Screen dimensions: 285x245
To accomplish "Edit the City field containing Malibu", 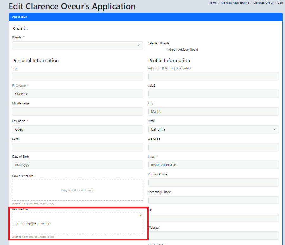I will (x=213, y=112).
